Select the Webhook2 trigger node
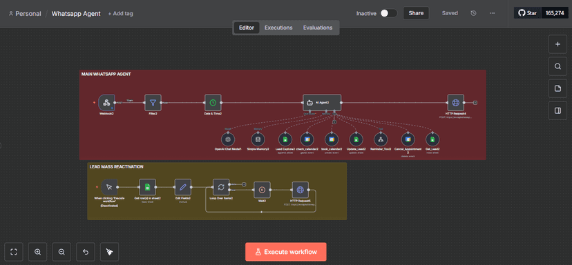Image resolution: width=572 pixels, height=265 pixels. pos(106,103)
